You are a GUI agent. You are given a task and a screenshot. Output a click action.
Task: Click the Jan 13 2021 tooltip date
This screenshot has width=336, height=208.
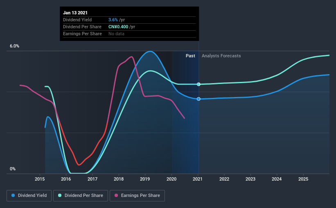(75, 13)
